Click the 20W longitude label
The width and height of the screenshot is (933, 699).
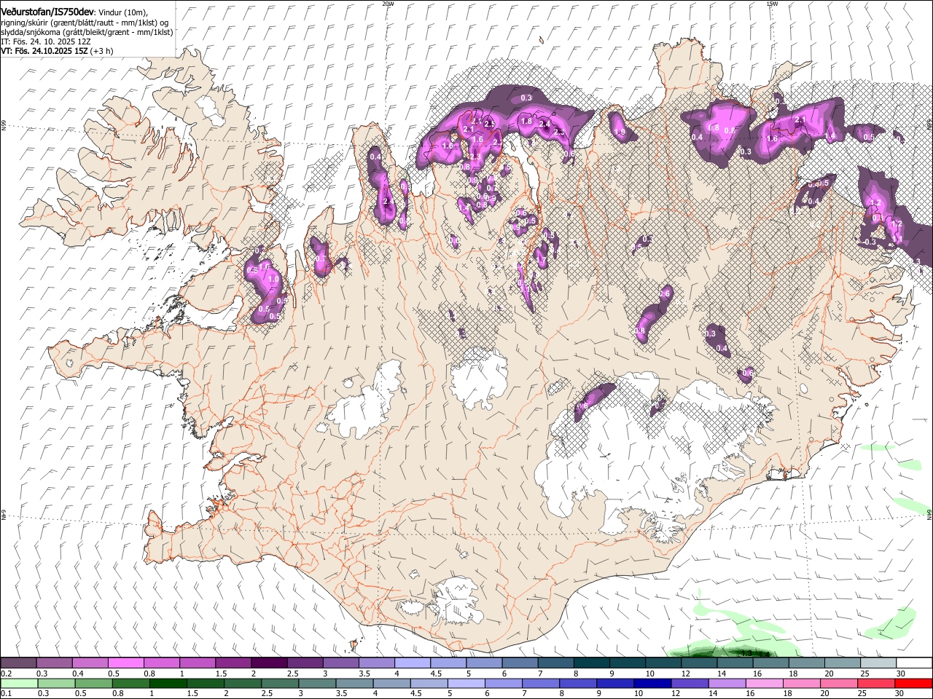388,4
